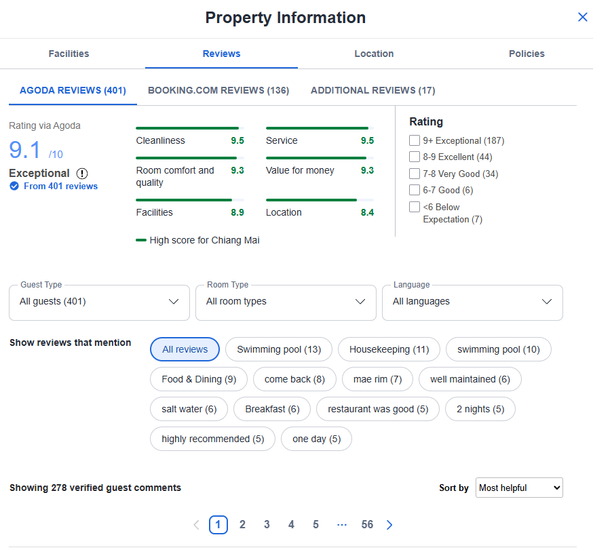Filter reviews by Swimming pool (13)
This screenshot has width=593, height=552.
coord(279,349)
